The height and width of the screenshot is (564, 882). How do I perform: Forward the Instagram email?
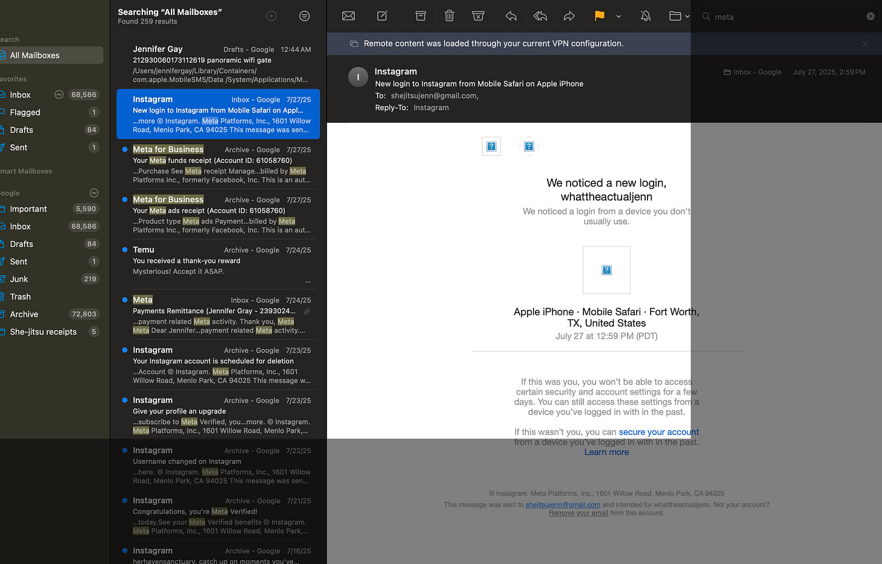pyautogui.click(x=569, y=16)
